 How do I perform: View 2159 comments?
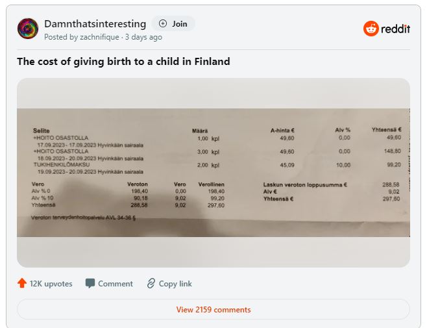[x=213, y=309]
